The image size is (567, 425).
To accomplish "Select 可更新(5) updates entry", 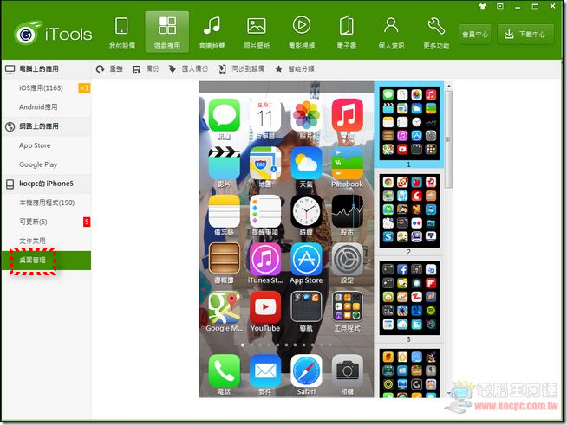I will [x=33, y=222].
